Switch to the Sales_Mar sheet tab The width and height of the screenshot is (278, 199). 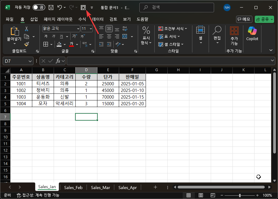(x=100, y=188)
